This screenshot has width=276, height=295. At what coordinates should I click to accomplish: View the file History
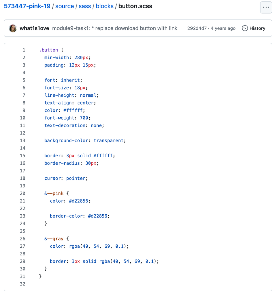[257, 28]
